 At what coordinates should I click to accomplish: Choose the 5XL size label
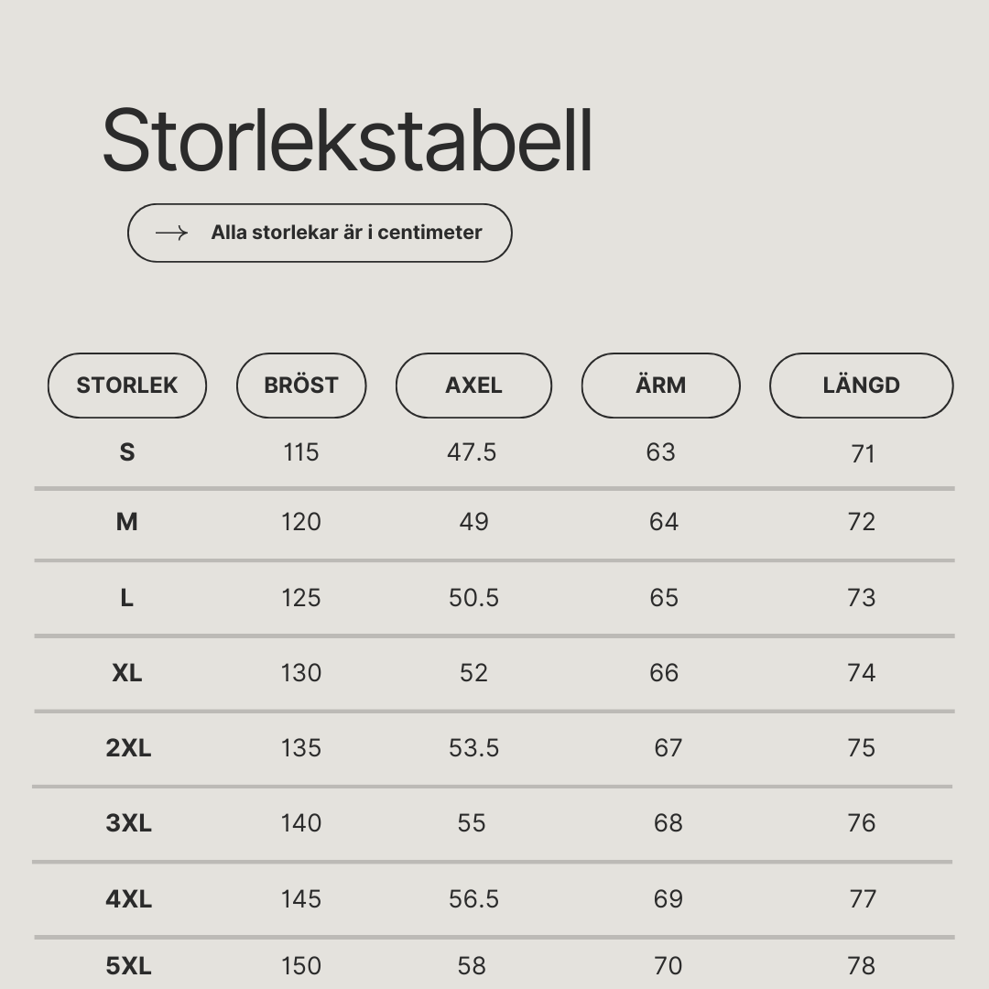click(128, 966)
